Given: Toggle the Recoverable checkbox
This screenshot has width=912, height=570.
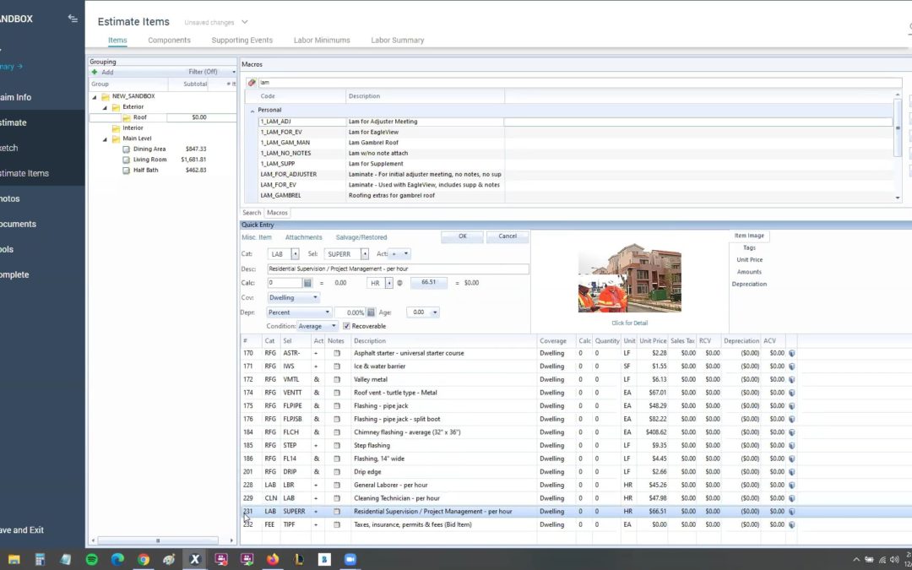Looking at the screenshot, I should [x=346, y=326].
